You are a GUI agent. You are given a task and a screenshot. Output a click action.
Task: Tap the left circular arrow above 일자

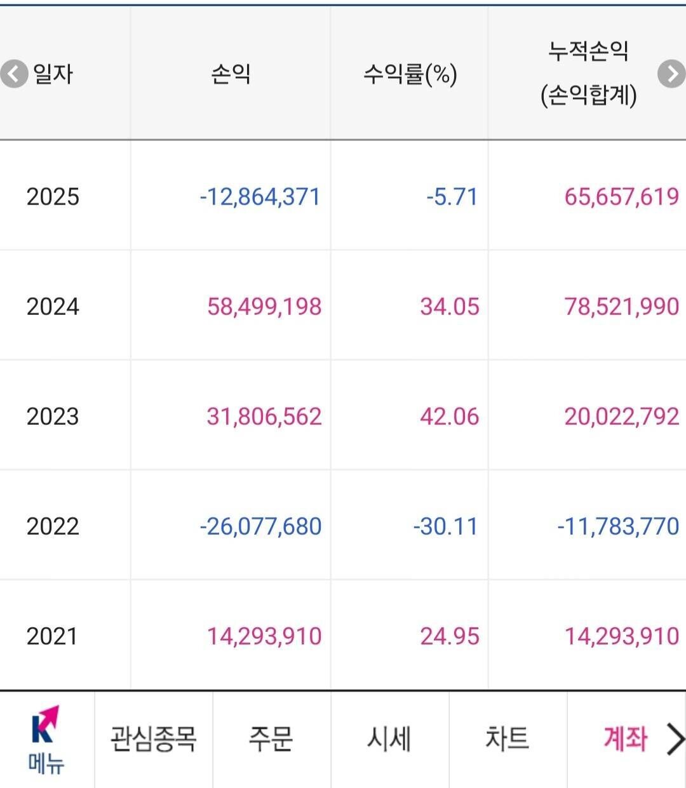(x=13, y=73)
